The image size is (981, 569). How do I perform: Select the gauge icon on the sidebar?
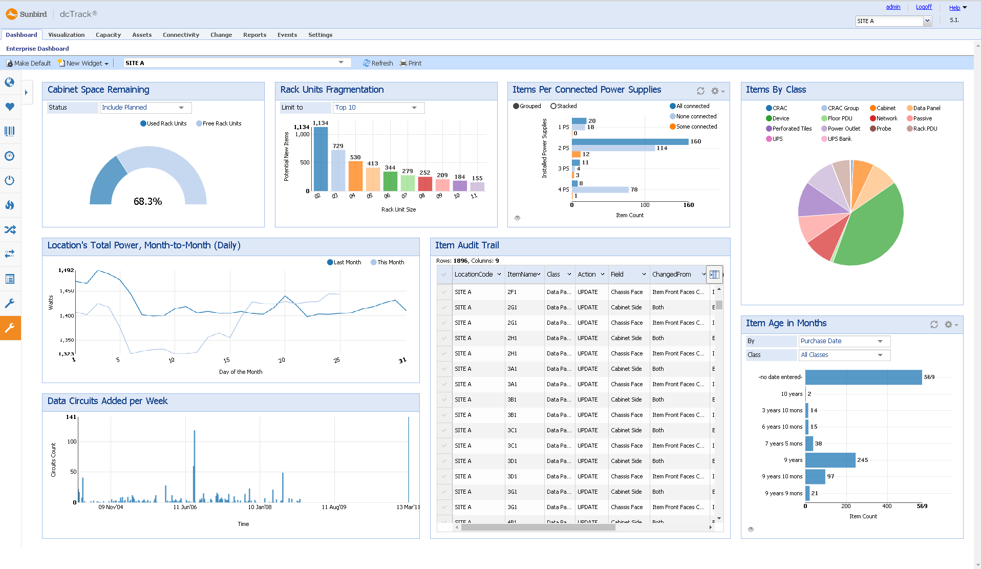[10, 156]
